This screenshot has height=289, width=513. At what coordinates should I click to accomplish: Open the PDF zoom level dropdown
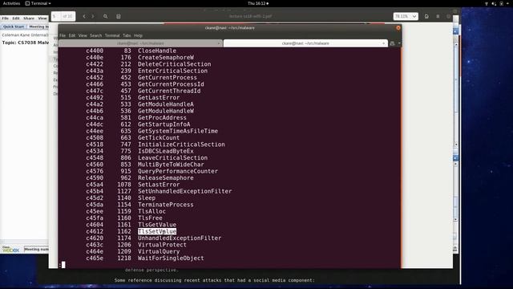pos(406,16)
